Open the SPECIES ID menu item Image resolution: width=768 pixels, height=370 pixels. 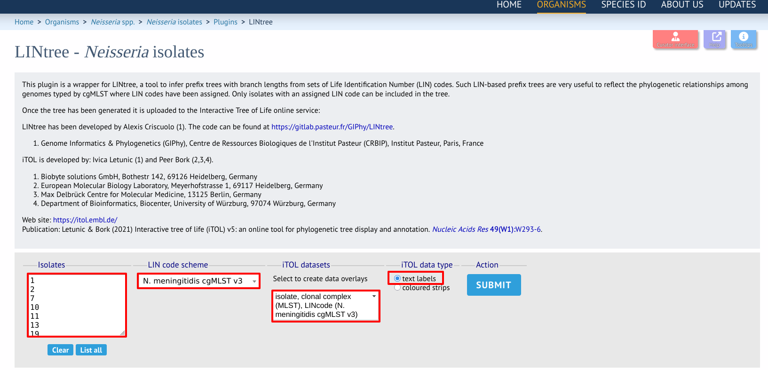point(624,5)
